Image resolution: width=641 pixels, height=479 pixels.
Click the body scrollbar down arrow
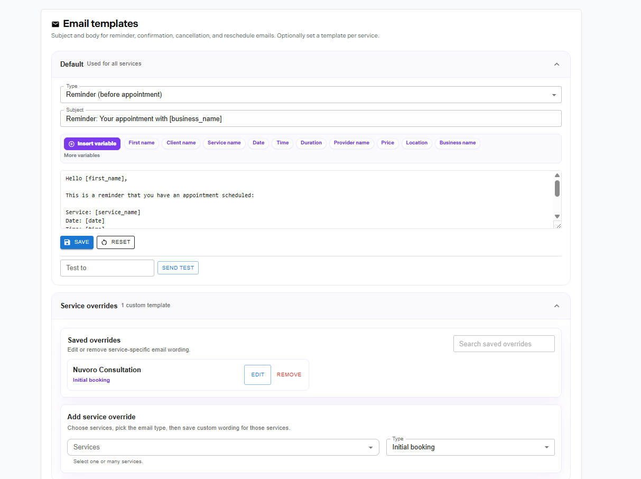coord(557,216)
